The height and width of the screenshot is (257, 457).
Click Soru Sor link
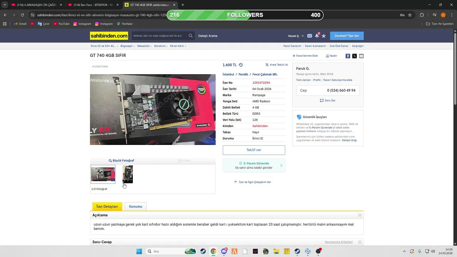tap(328, 101)
